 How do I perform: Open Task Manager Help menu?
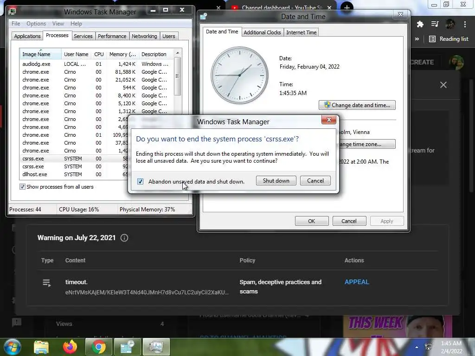[76, 24]
